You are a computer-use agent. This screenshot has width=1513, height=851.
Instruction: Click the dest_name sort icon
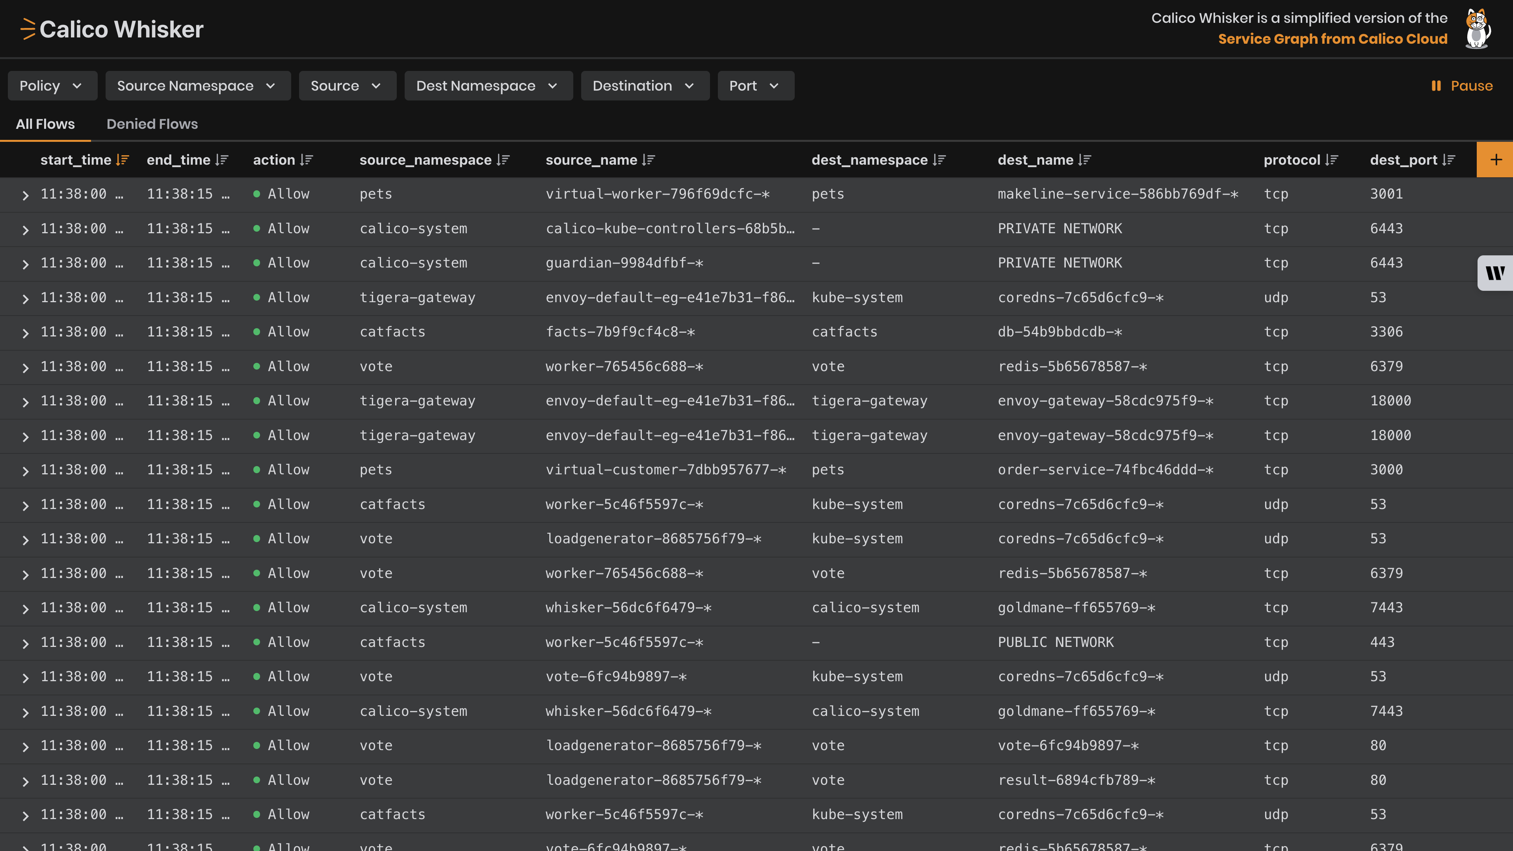(x=1085, y=160)
